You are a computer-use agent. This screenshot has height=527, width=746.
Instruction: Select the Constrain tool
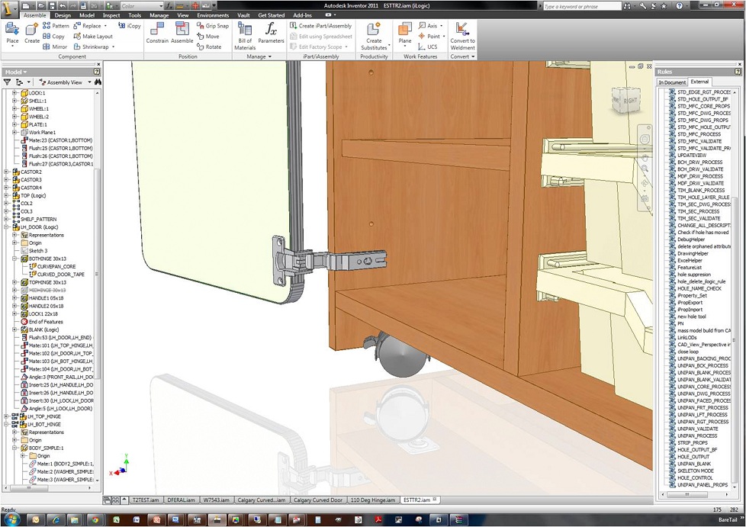click(157, 33)
